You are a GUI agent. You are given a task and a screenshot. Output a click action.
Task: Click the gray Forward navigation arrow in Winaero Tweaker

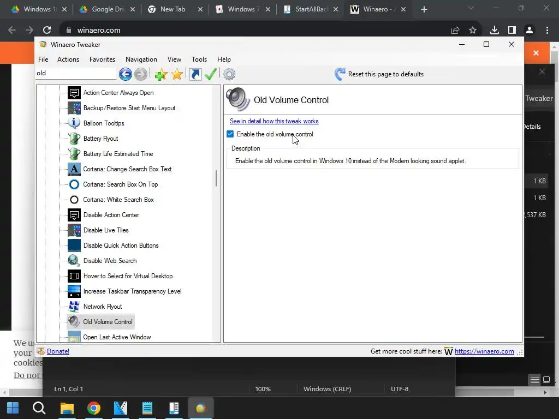pos(141,74)
